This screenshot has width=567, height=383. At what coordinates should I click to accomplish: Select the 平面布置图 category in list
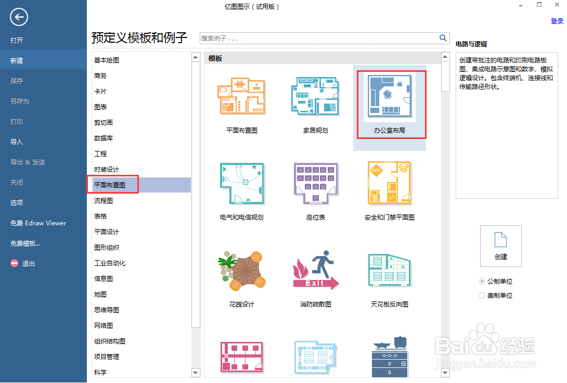click(x=141, y=185)
